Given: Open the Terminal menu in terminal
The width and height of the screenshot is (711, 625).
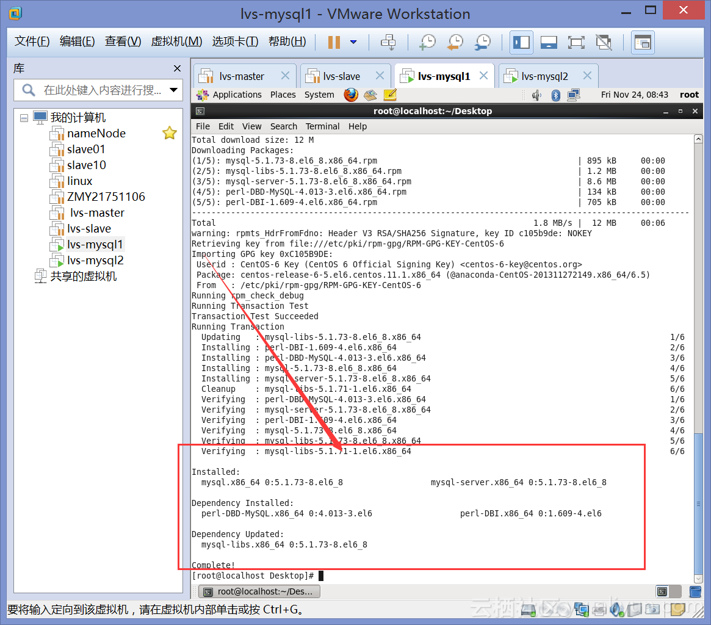Looking at the screenshot, I should [322, 126].
